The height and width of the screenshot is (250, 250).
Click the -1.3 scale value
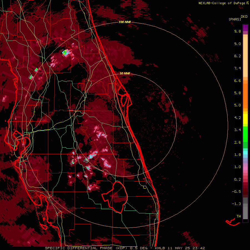click(236, 204)
